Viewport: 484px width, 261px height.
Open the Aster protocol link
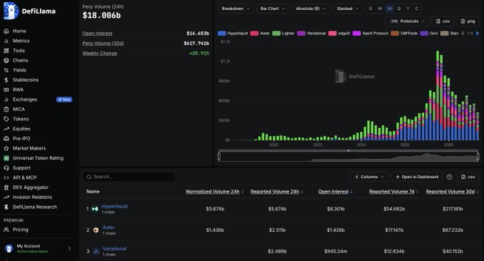(x=108, y=228)
